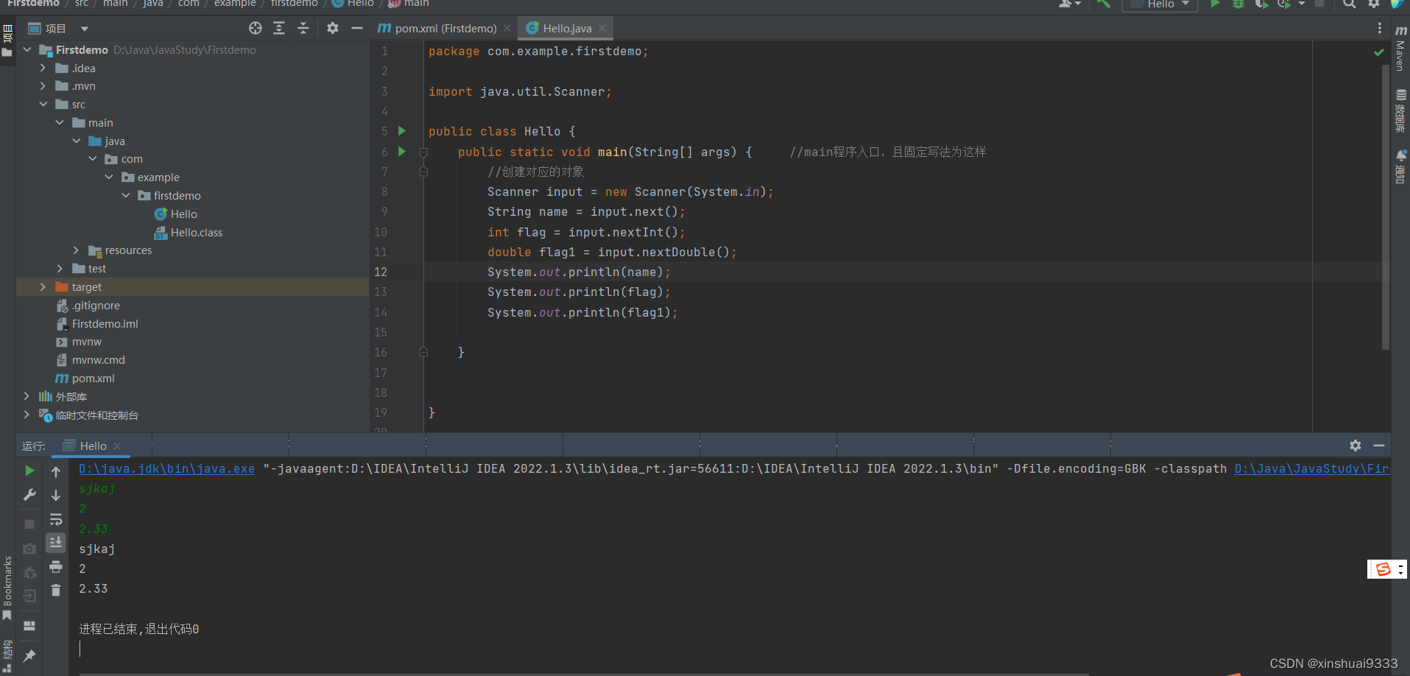Viewport: 1410px width, 676px height.
Task: Expand the .idea folder
Action: pyautogui.click(x=43, y=68)
